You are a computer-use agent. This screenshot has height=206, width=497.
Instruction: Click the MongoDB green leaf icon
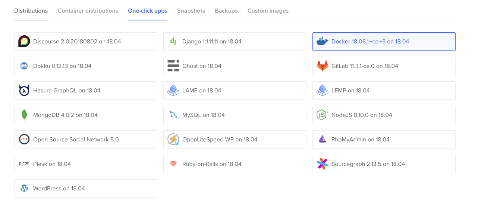[x=24, y=115]
